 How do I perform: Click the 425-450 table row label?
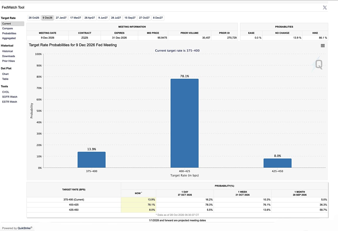coord(74,210)
